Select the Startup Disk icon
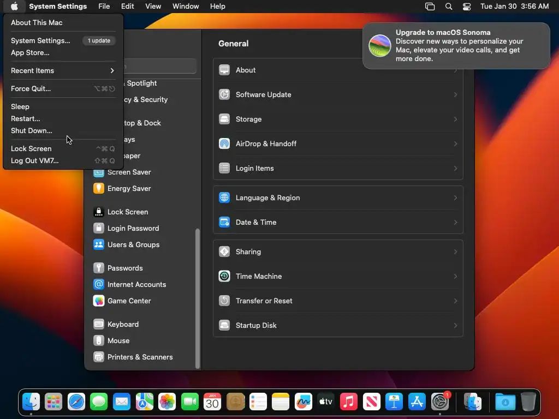 224,325
